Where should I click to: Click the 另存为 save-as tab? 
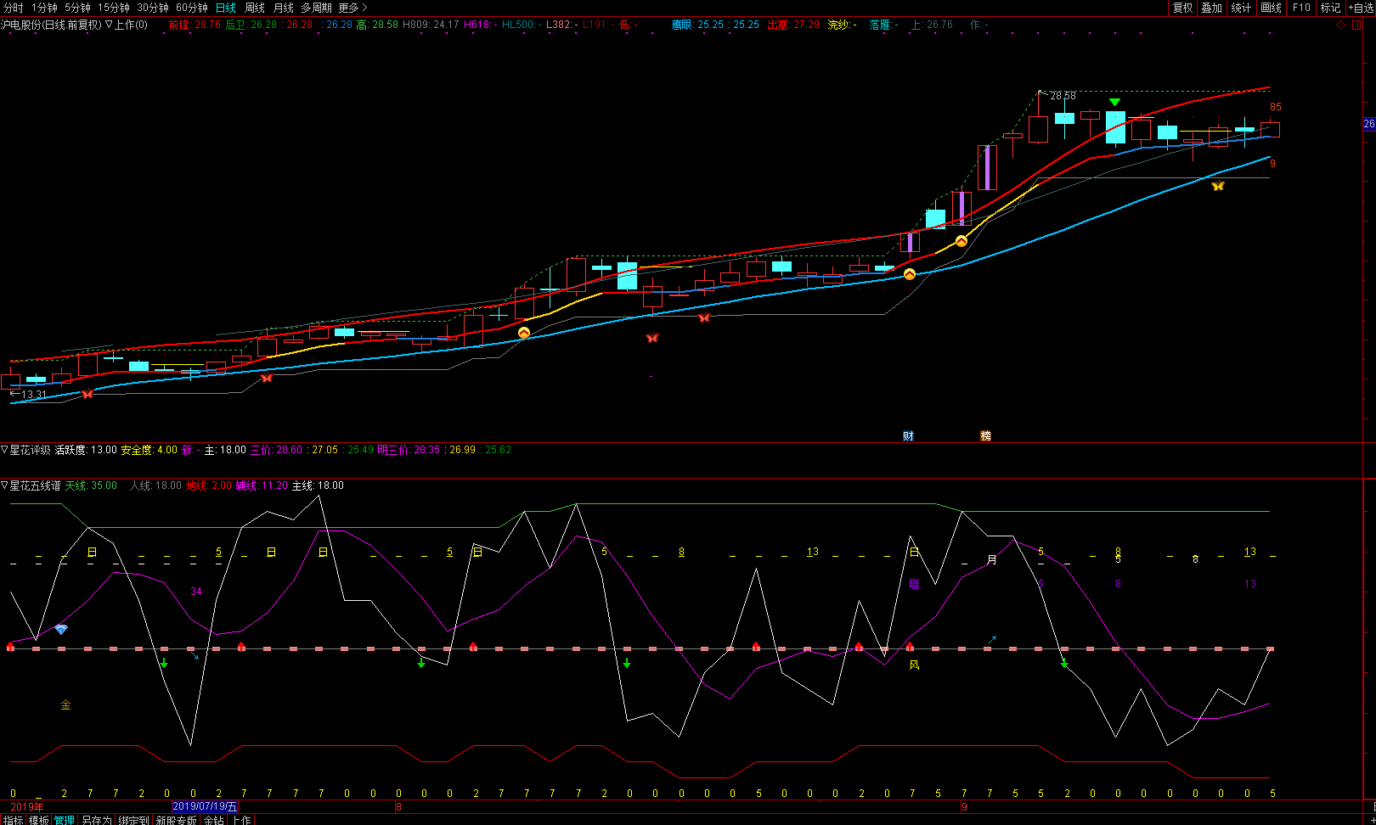pos(96,820)
